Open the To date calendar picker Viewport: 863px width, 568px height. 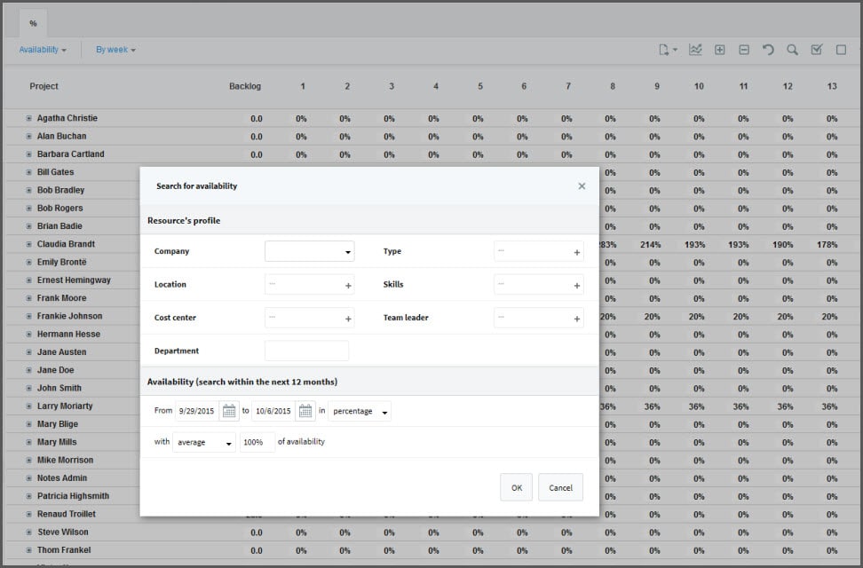305,411
